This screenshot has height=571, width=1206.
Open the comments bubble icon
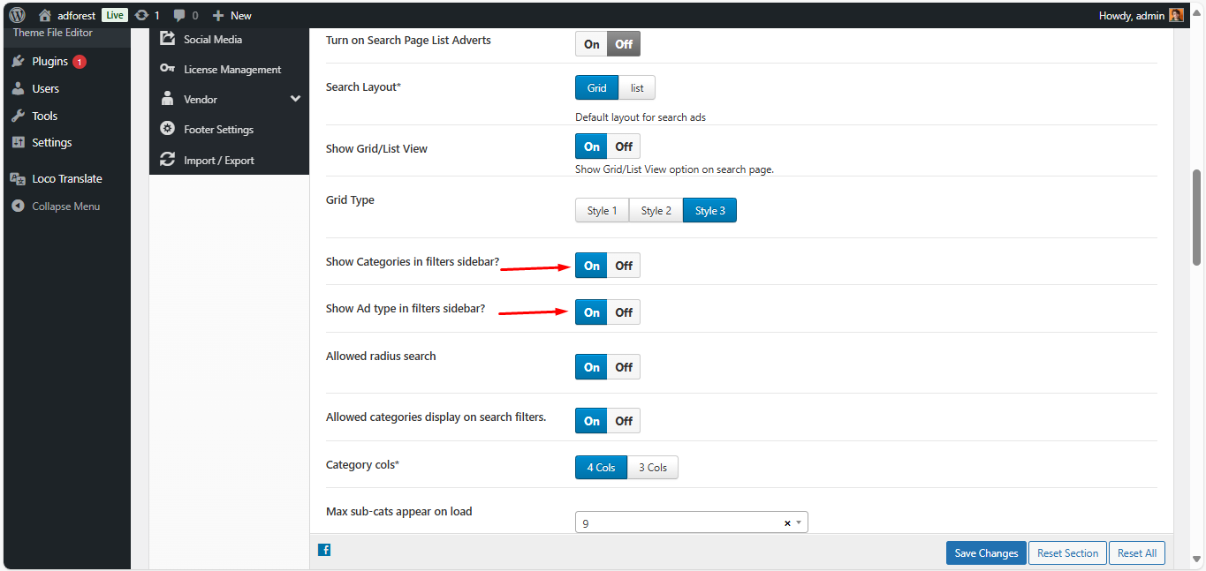[x=180, y=15]
